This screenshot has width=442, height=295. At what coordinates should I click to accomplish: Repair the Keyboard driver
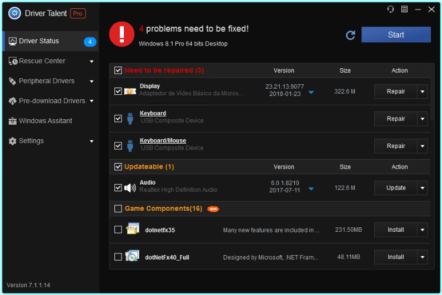pos(395,119)
